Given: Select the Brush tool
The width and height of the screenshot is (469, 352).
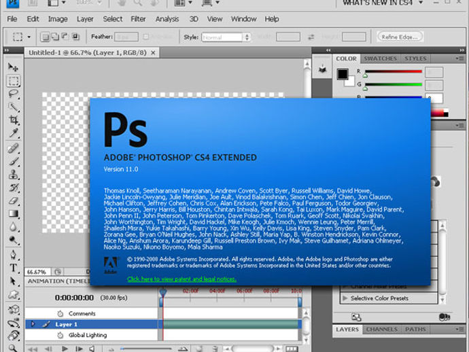Looking at the screenshot, I should (x=13, y=162).
